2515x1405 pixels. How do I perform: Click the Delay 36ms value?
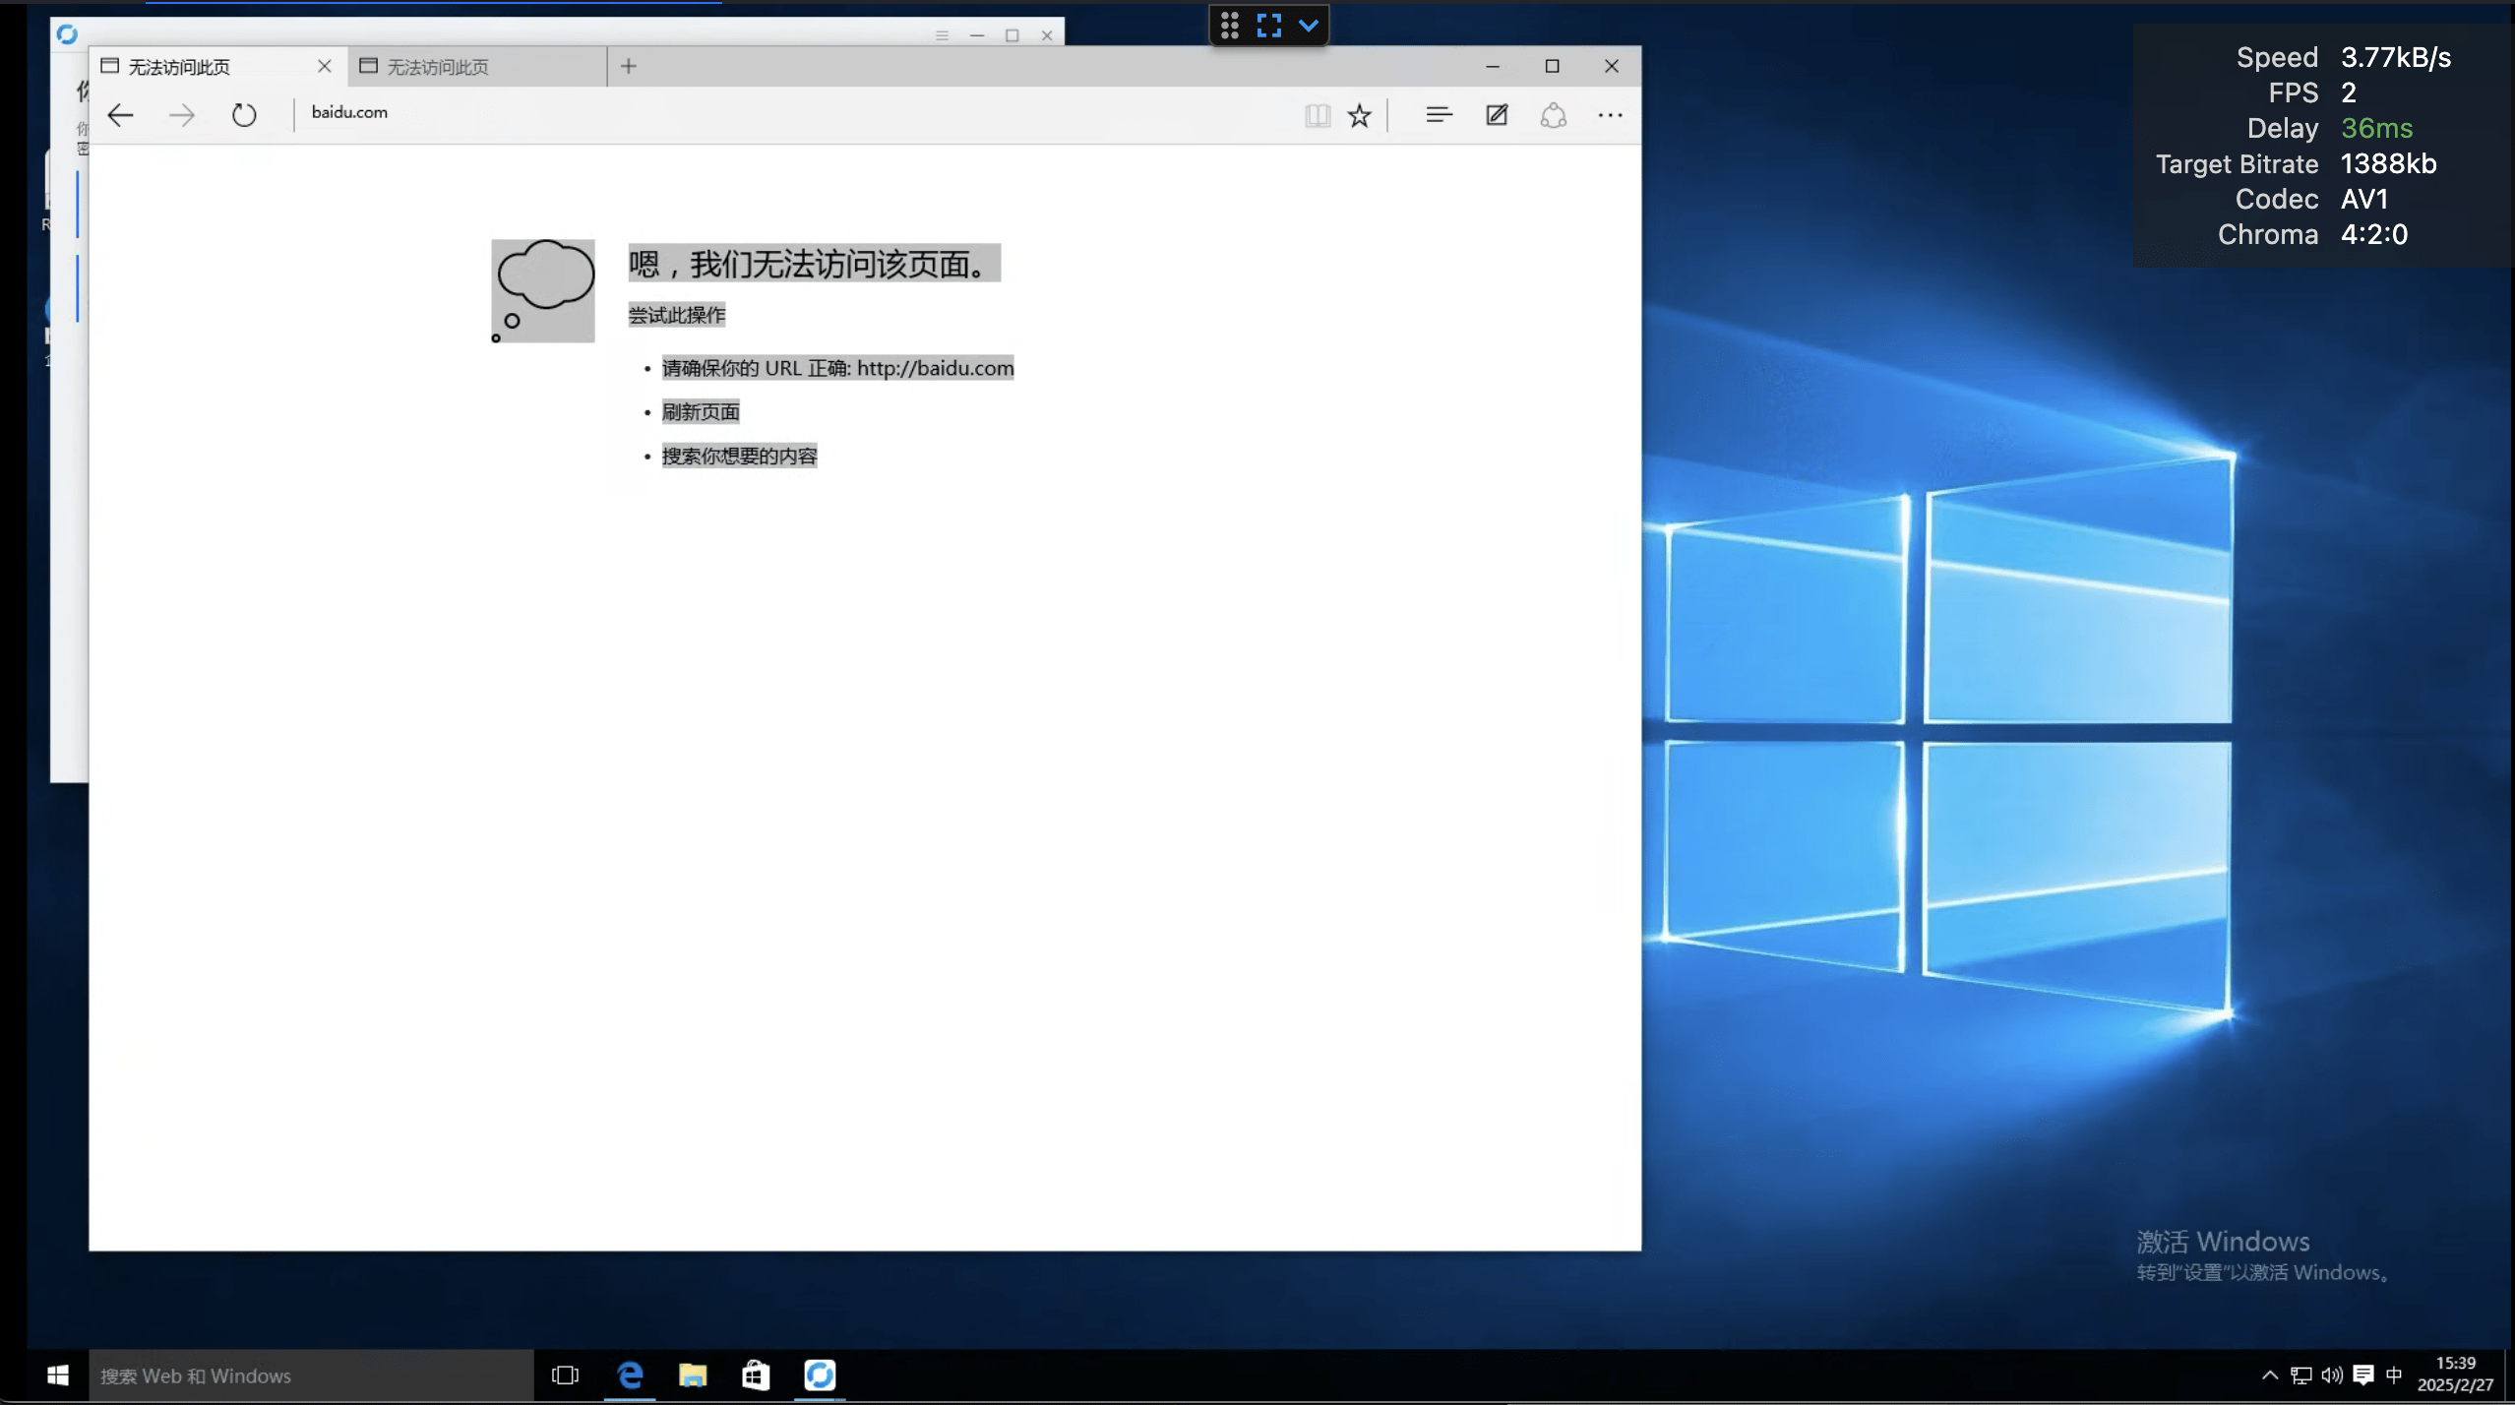coord(2376,128)
